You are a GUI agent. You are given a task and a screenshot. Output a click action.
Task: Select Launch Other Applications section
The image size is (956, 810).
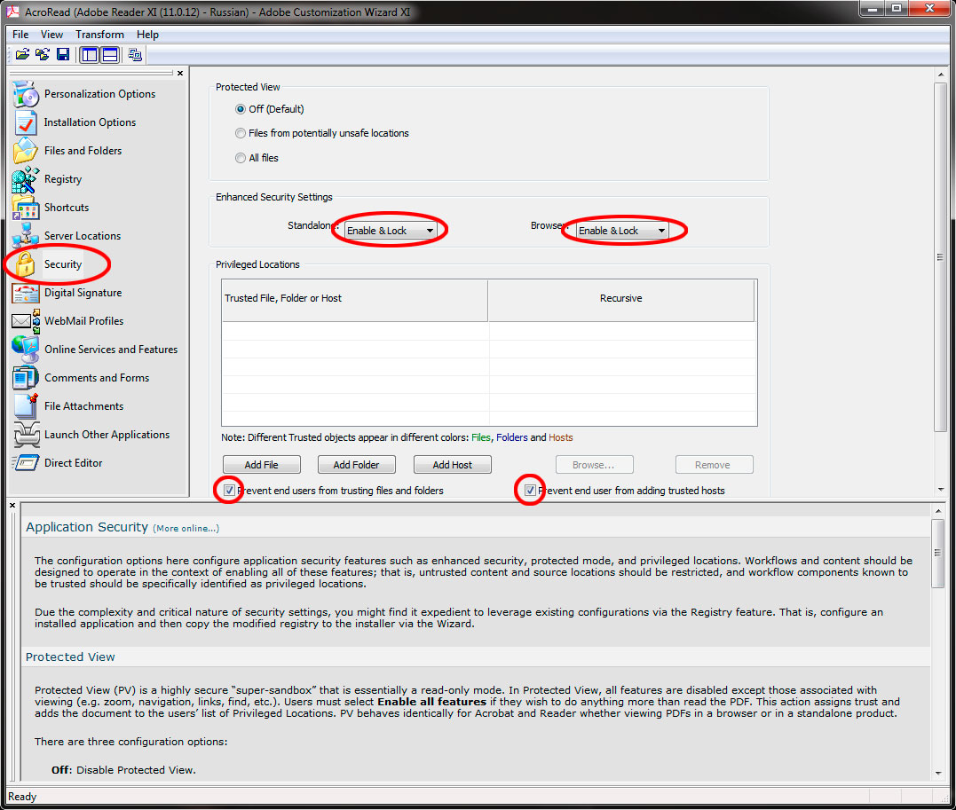point(91,435)
